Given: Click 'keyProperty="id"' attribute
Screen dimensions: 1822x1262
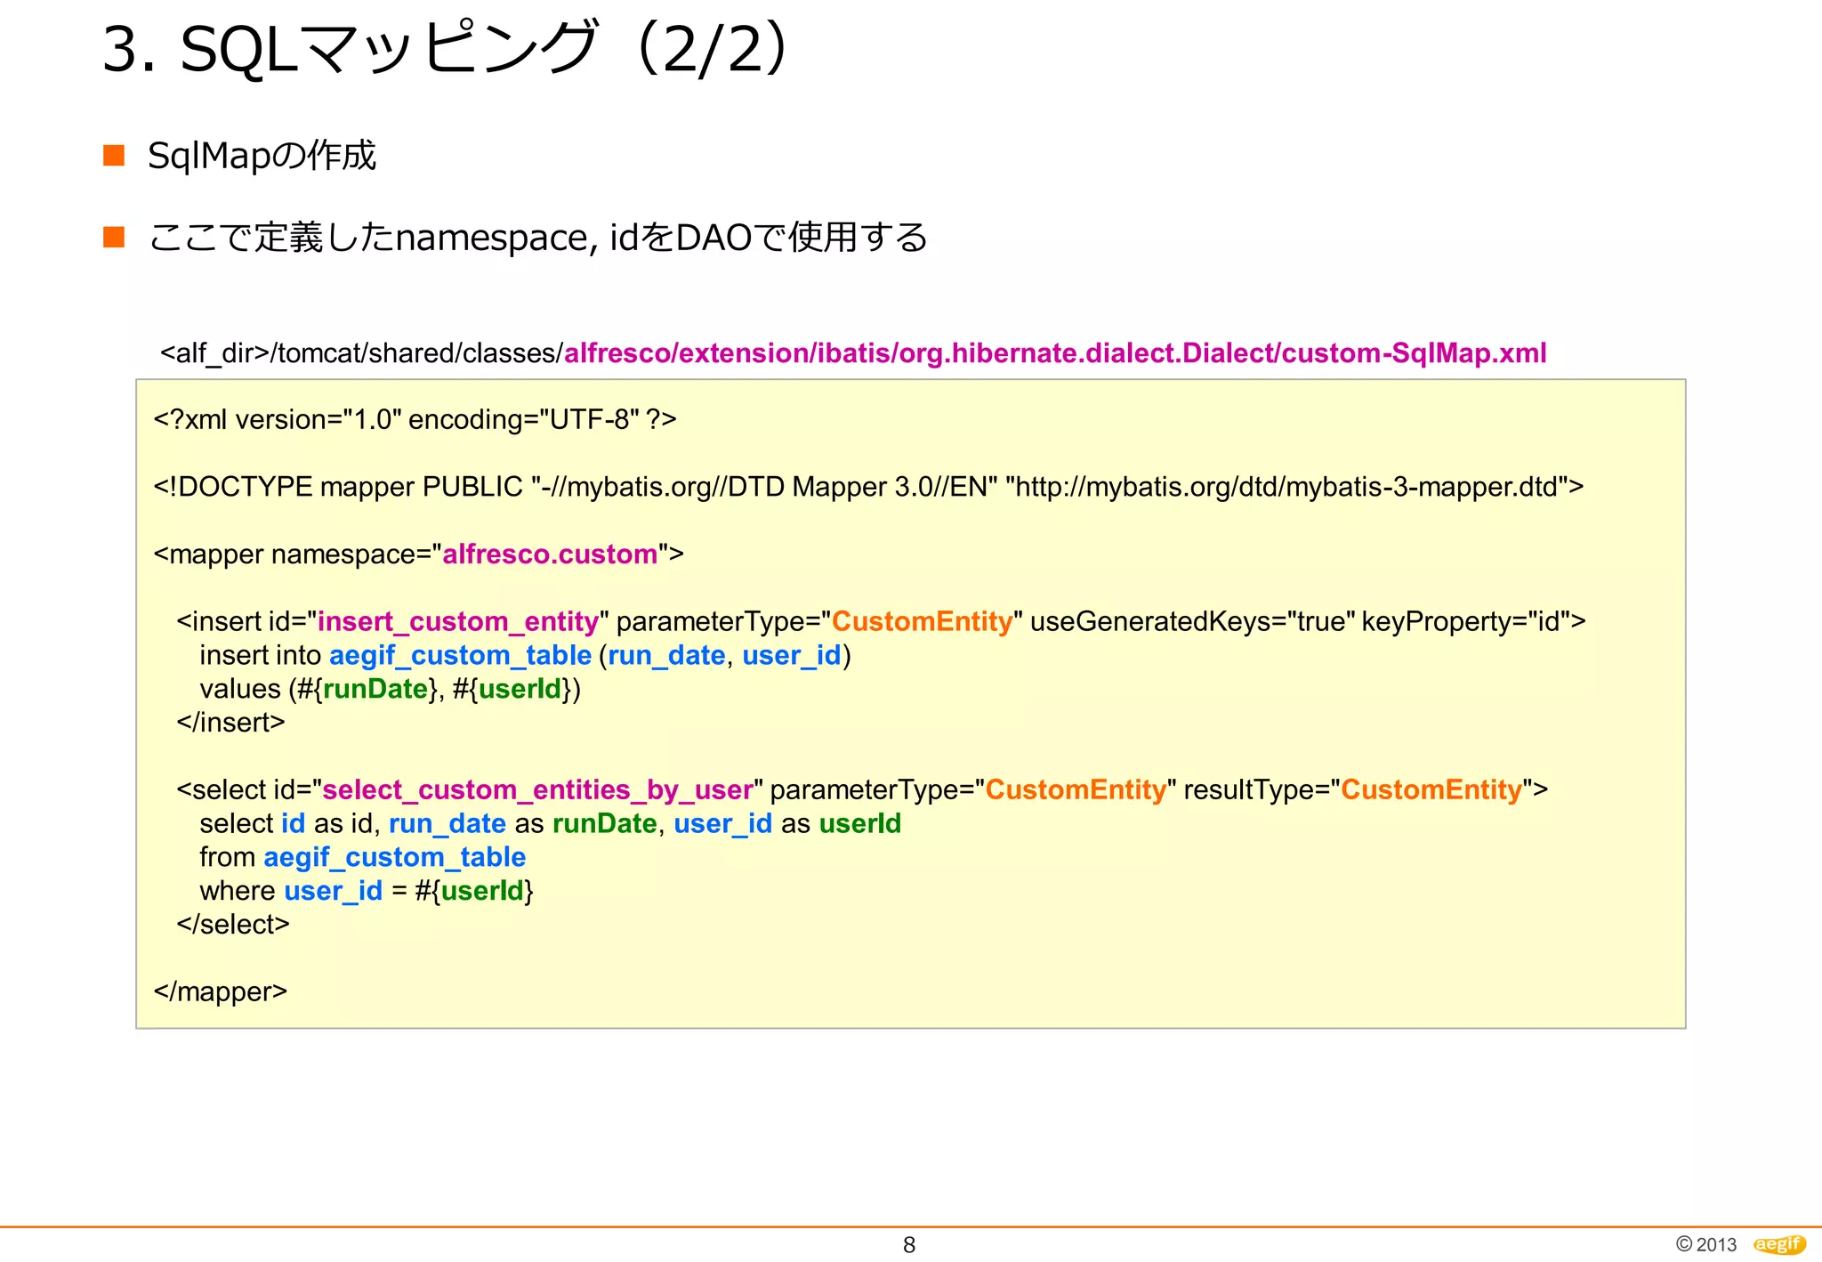Looking at the screenshot, I should [1466, 621].
